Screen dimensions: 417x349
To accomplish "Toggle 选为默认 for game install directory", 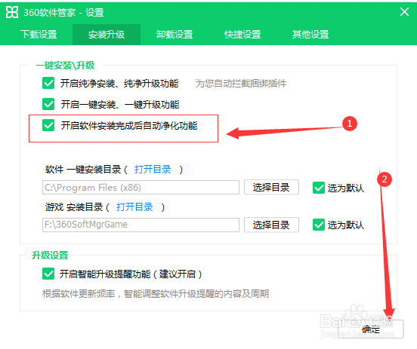I will pos(319,225).
